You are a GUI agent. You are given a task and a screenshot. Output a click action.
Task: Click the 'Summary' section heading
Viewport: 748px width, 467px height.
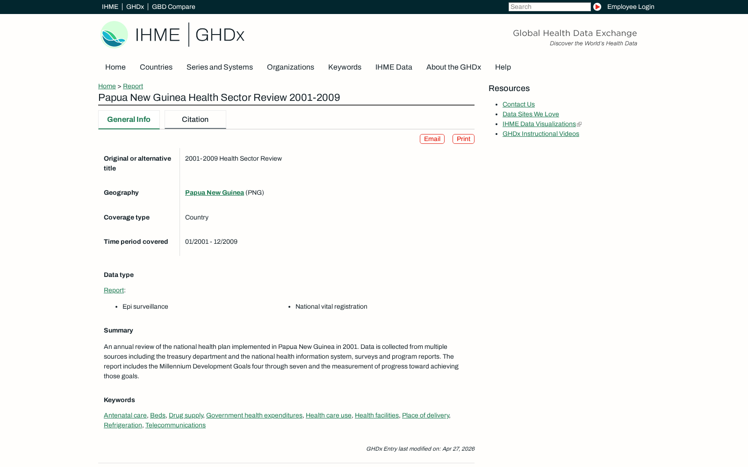click(x=118, y=330)
